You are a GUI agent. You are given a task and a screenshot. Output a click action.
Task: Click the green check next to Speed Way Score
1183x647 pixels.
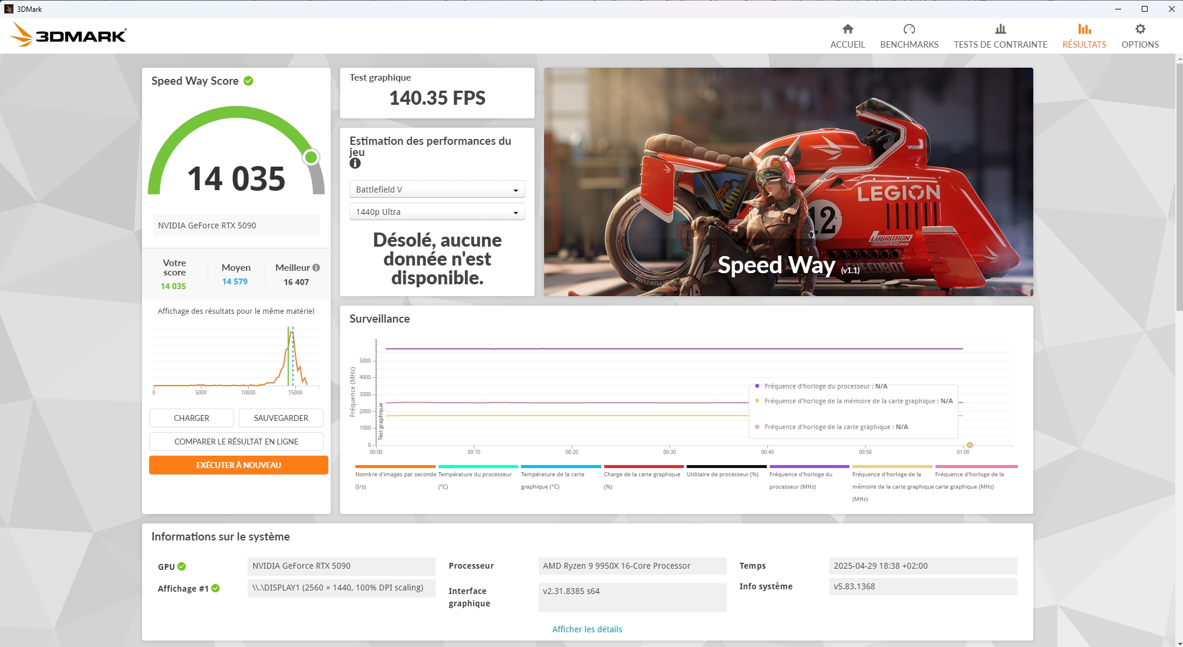(x=248, y=81)
